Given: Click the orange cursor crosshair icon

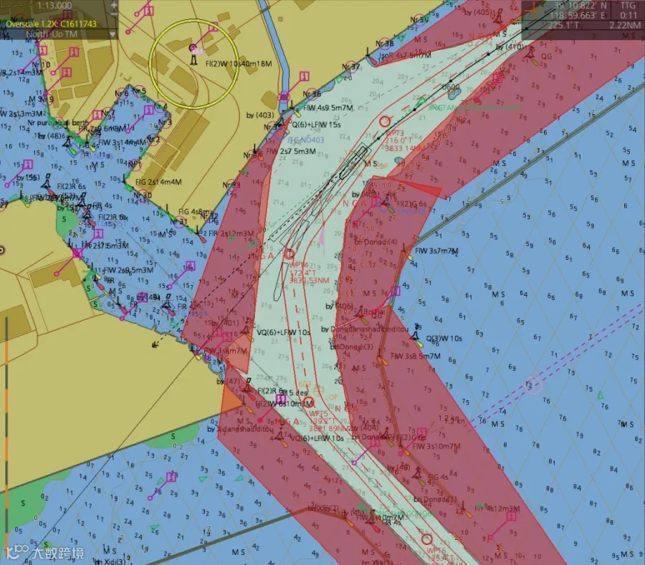Looking at the screenshot, I should coord(535,10).
